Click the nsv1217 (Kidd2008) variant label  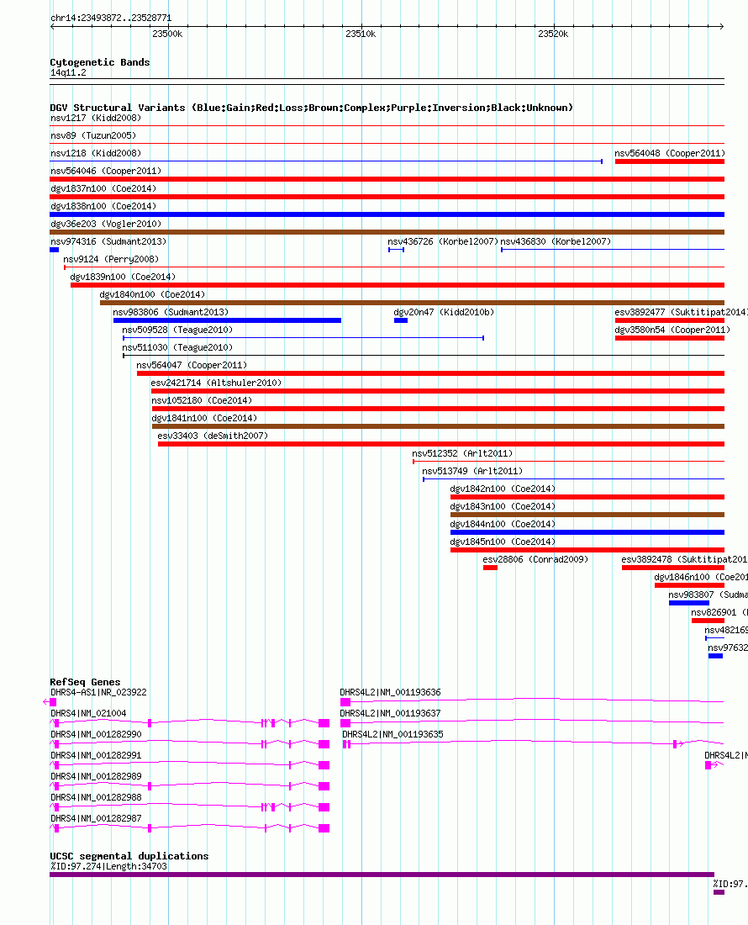point(96,118)
